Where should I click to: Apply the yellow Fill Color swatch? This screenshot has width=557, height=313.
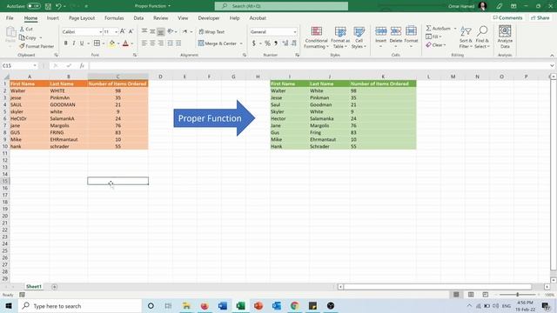(x=112, y=43)
